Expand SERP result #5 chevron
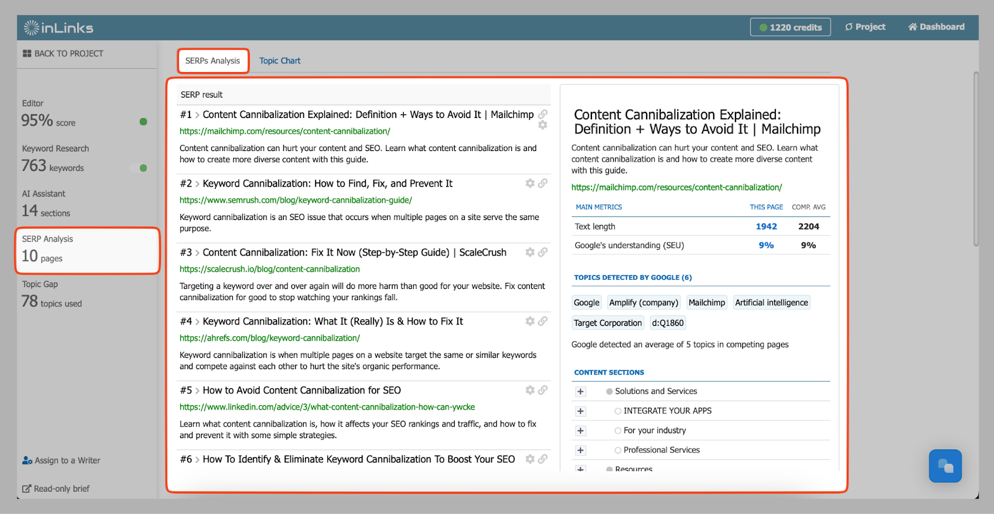Image resolution: width=994 pixels, height=514 pixels. 198,391
